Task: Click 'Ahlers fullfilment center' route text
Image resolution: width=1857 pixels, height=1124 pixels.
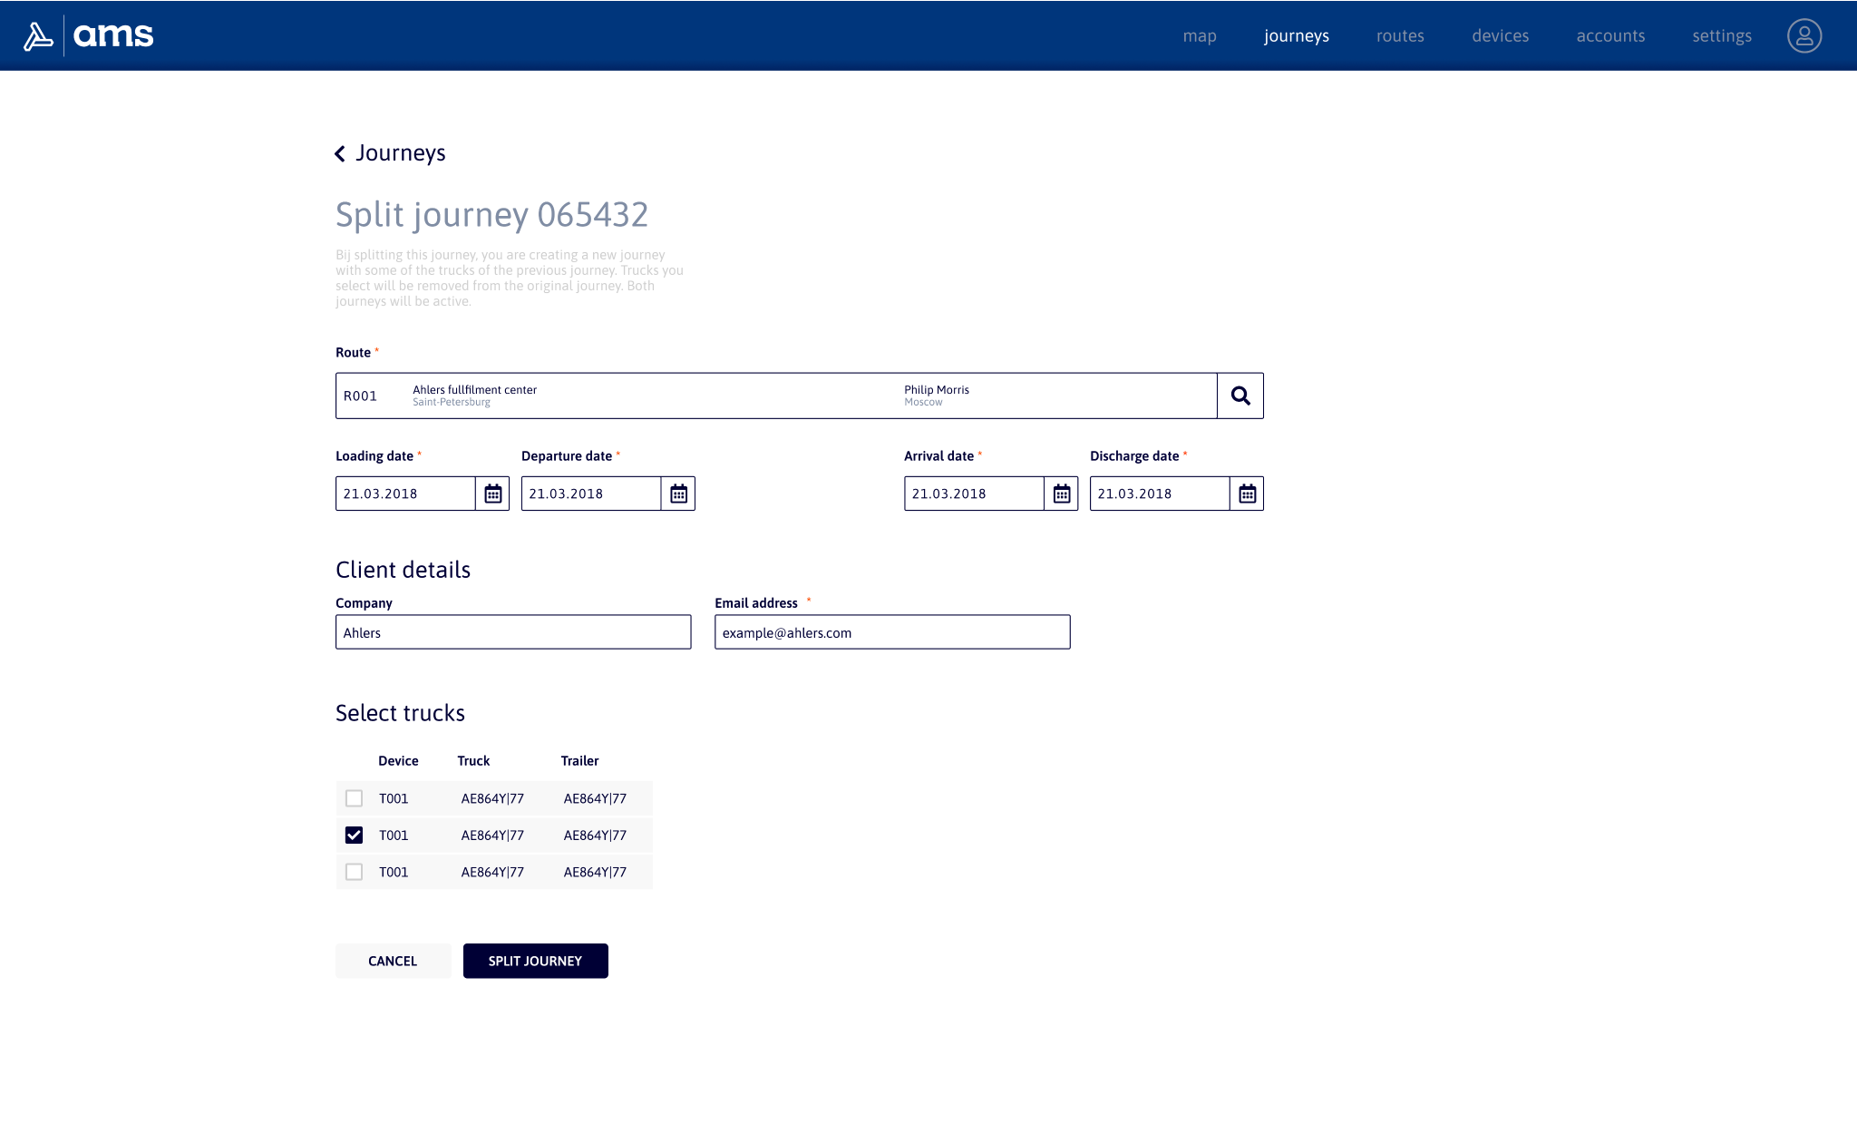Action: 474,390
